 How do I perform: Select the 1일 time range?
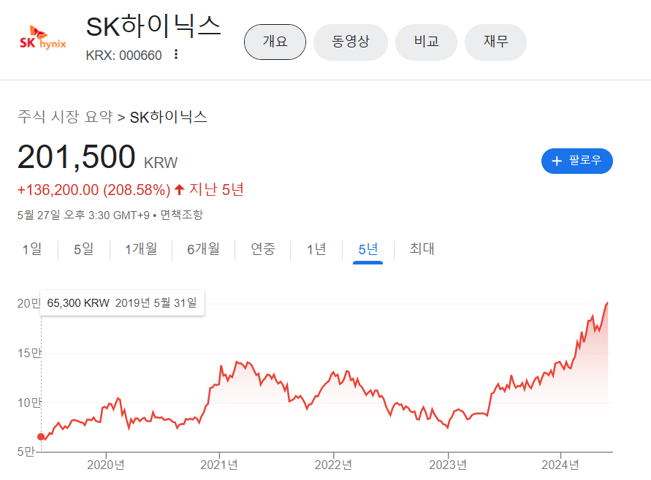[32, 250]
